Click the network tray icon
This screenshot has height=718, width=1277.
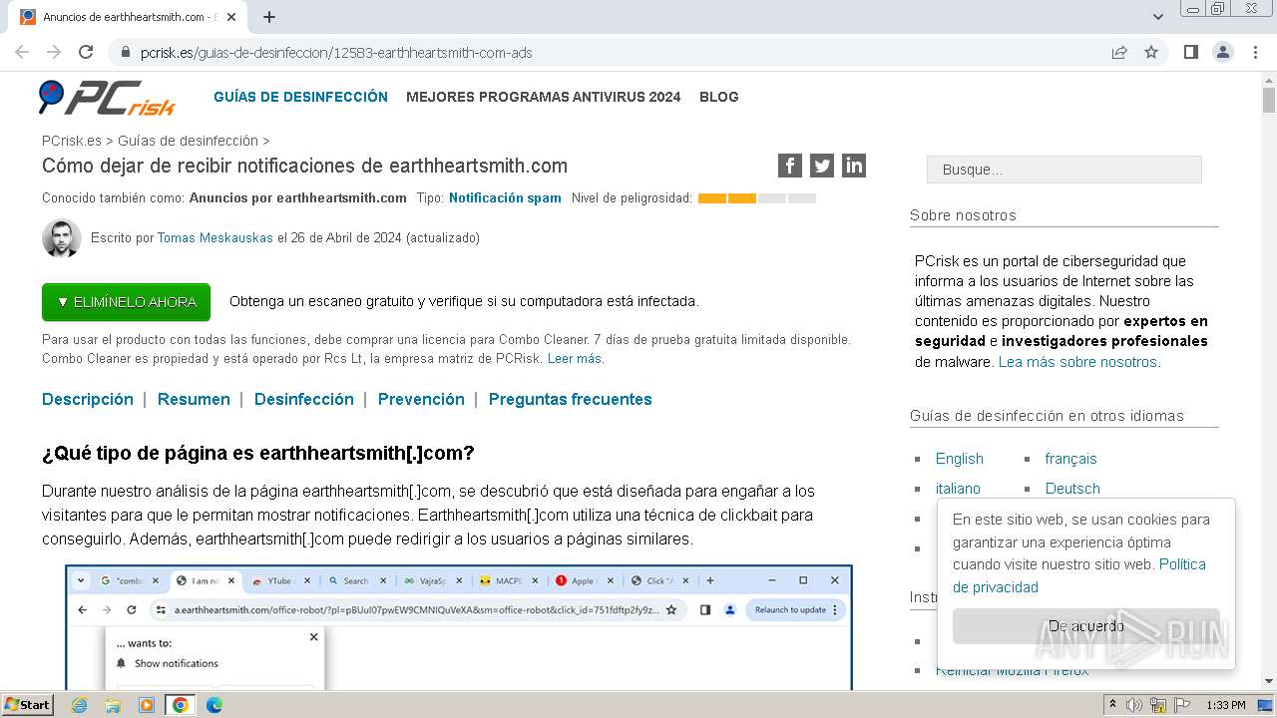1158,705
